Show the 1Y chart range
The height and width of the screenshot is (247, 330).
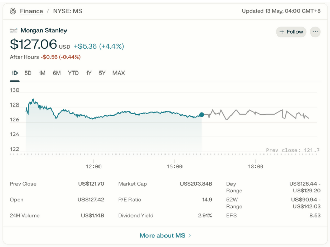pos(88,73)
